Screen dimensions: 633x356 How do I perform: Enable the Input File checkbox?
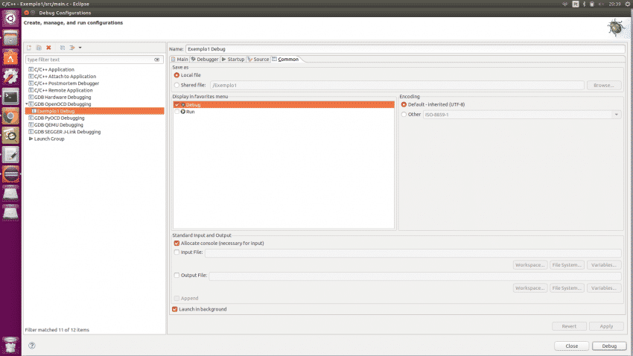point(176,252)
